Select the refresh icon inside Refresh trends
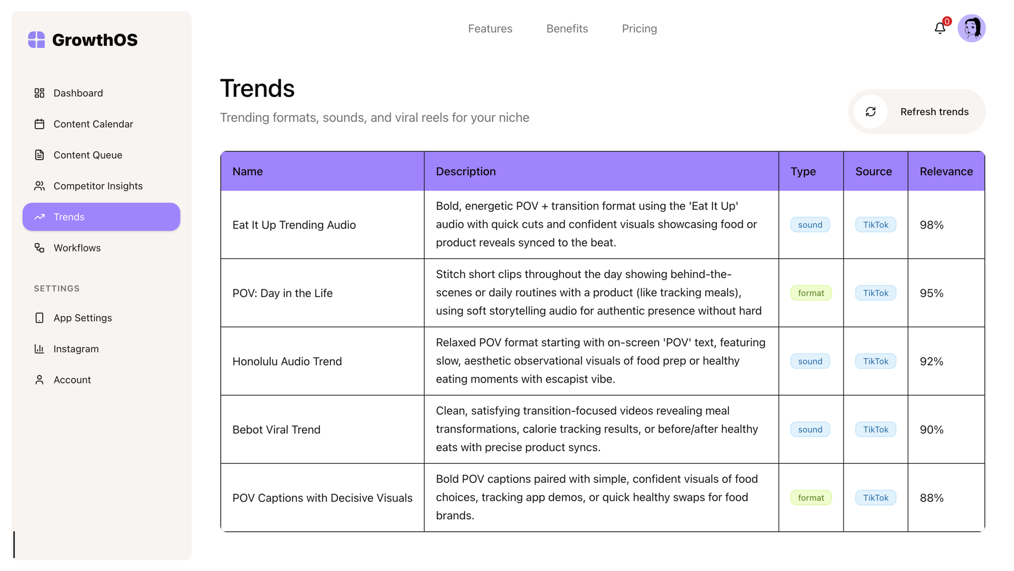This screenshot has width=1014, height=571. point(871,111)
